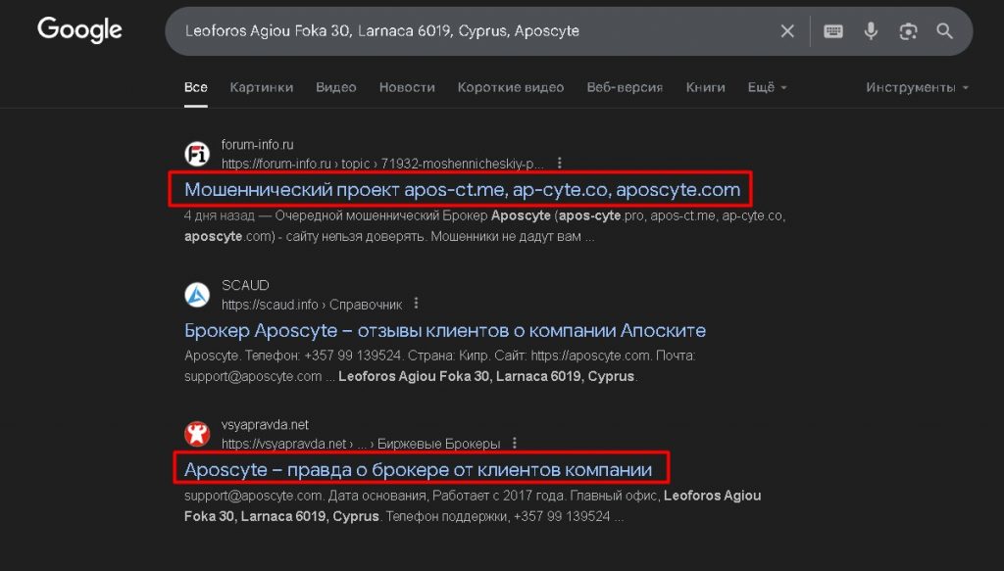Viewport: 1004px width, 571px height.
Task: Click the SCAUD site name text
Action: coord(245,285)
